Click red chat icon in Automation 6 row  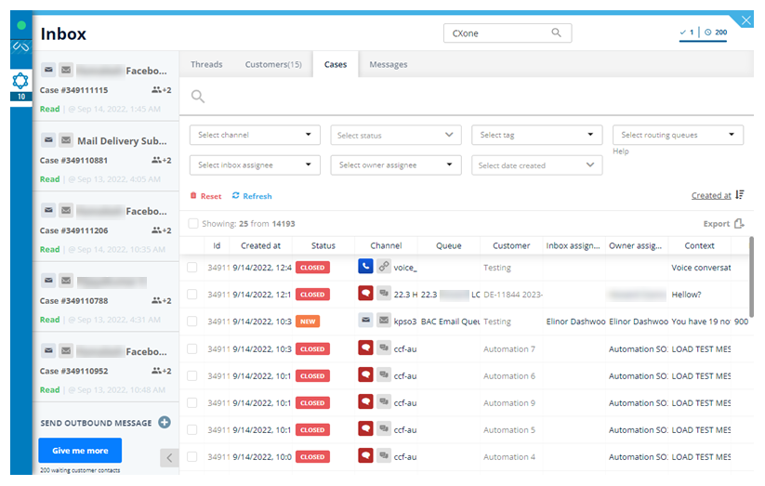click(365, 374)
